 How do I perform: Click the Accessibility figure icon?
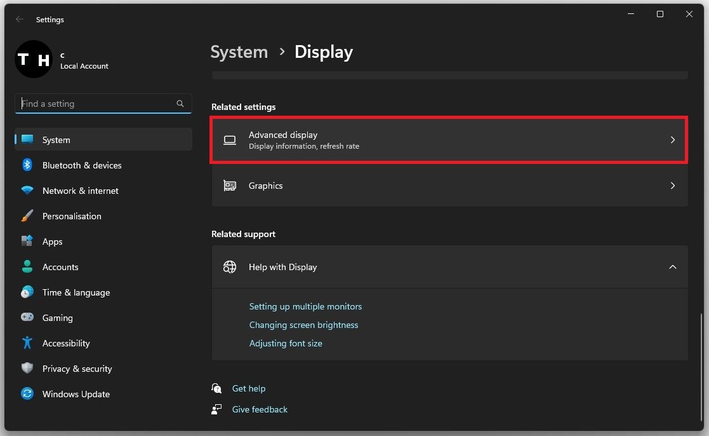tap(27, 343)
